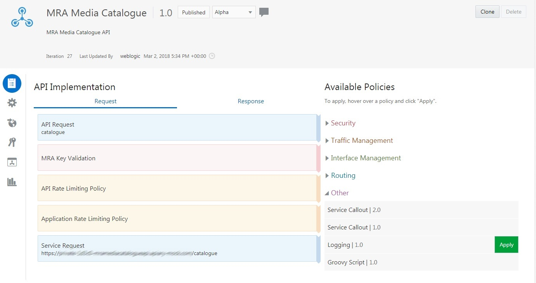Open the Alpha state dropdown
536x283 pixels.
tap(234, 12)
